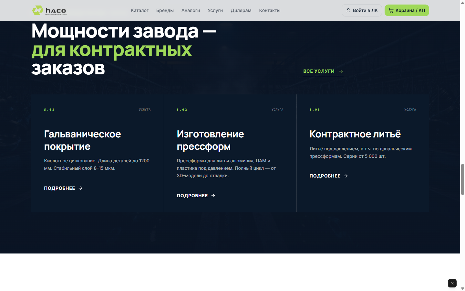The height and width of the screenshot is (291, 465).
Task: Open Корзина / КП button
Action: point(407,10)
